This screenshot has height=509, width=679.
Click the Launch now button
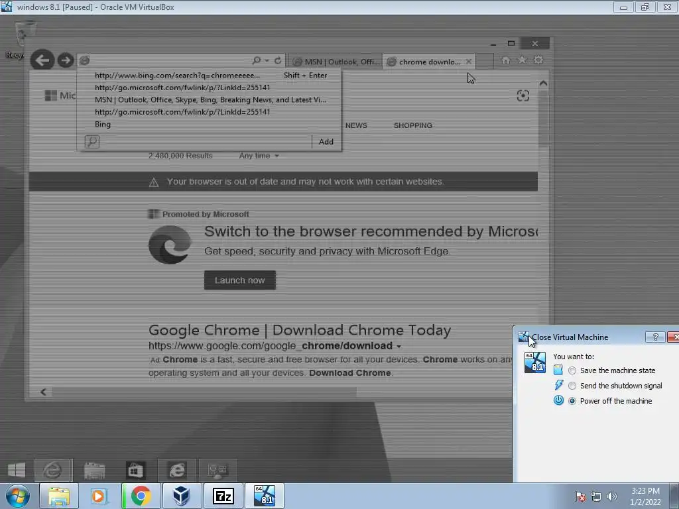[x=239, y=280]
